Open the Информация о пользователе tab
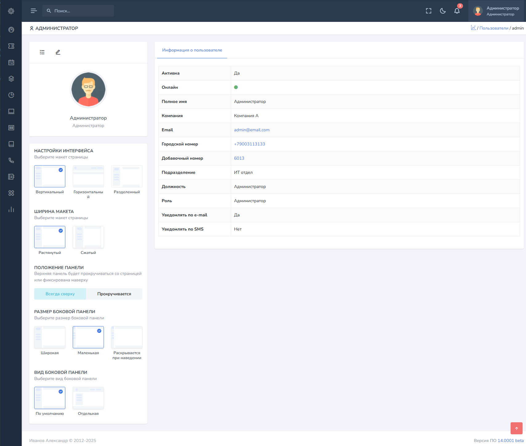 [x=192, y=50]
